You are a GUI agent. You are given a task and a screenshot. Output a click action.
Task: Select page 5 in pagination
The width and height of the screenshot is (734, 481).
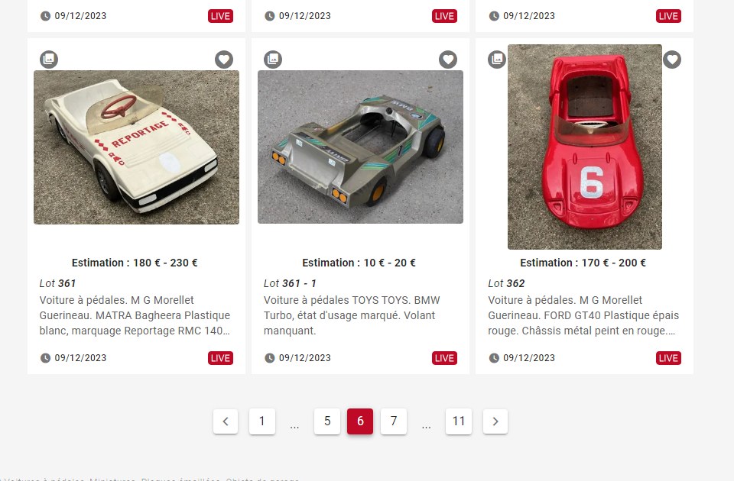point(327,421)
